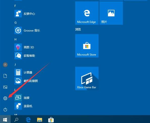Open Microsoft Edge tile
The image size is (150, 123).
(87, 13)
